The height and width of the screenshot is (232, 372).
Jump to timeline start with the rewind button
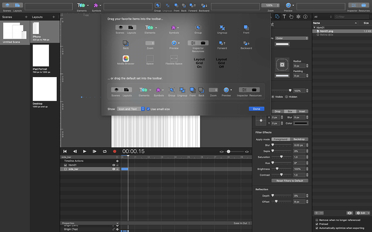[x=65, y=151]
